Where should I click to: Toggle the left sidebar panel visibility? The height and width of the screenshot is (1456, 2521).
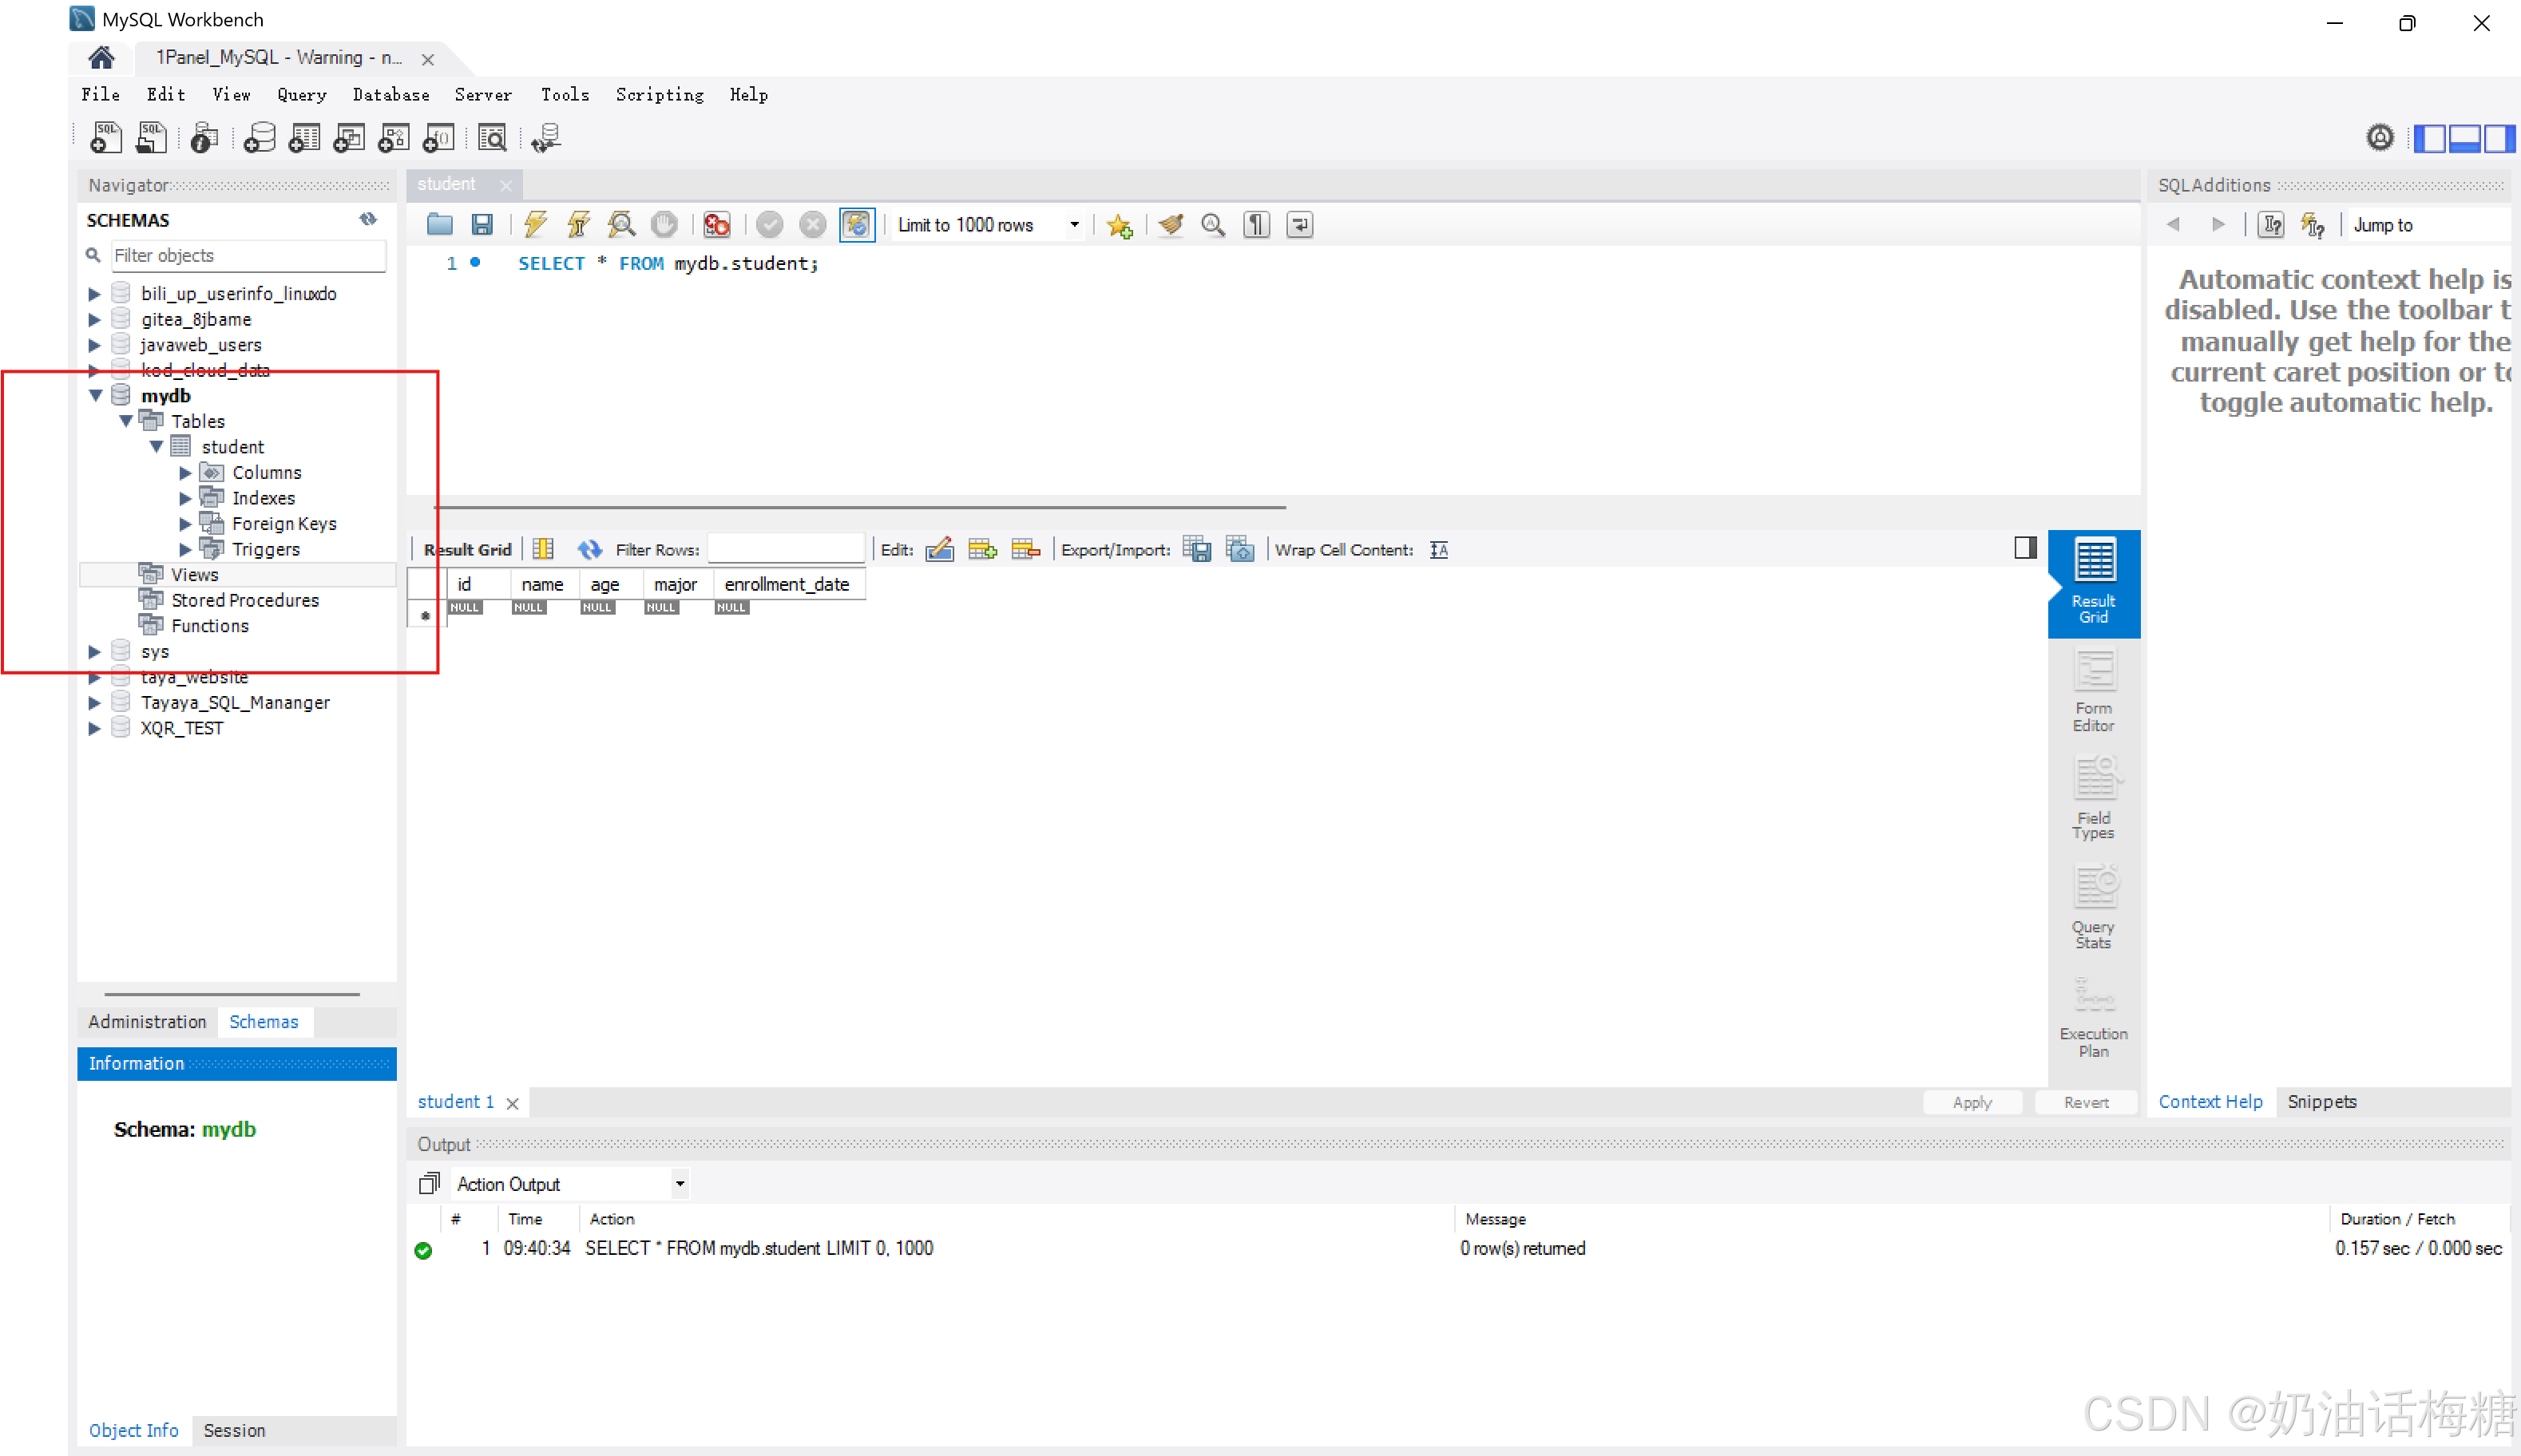click(2429, 138)
